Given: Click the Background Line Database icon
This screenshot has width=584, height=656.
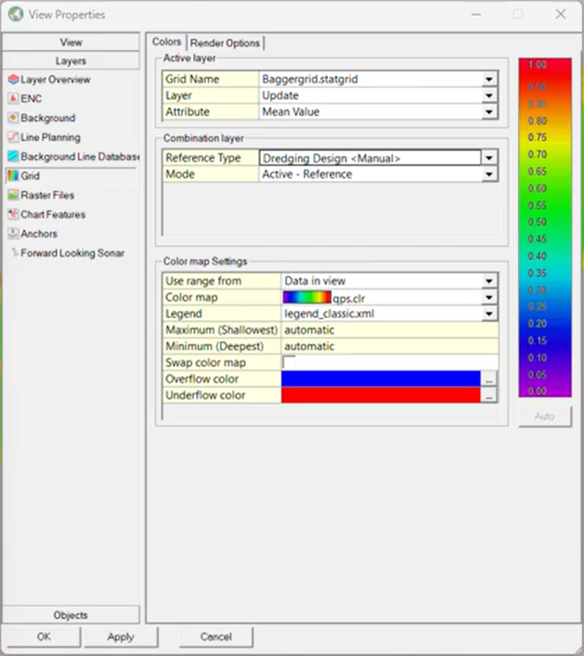Looking at the screenshot, I should [x=13, y=157].
